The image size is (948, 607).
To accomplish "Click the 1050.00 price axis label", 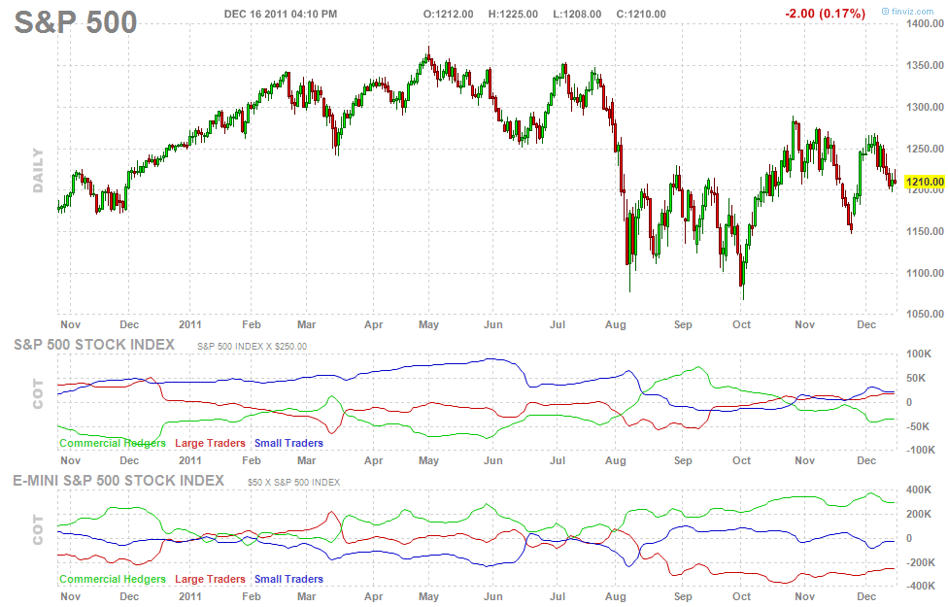I will click(x=925, y=314).
